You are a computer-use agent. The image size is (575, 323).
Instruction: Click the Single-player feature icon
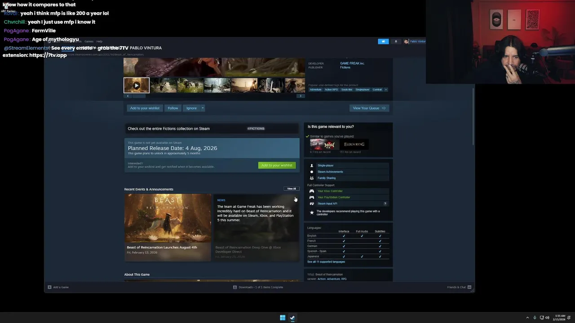312,166
